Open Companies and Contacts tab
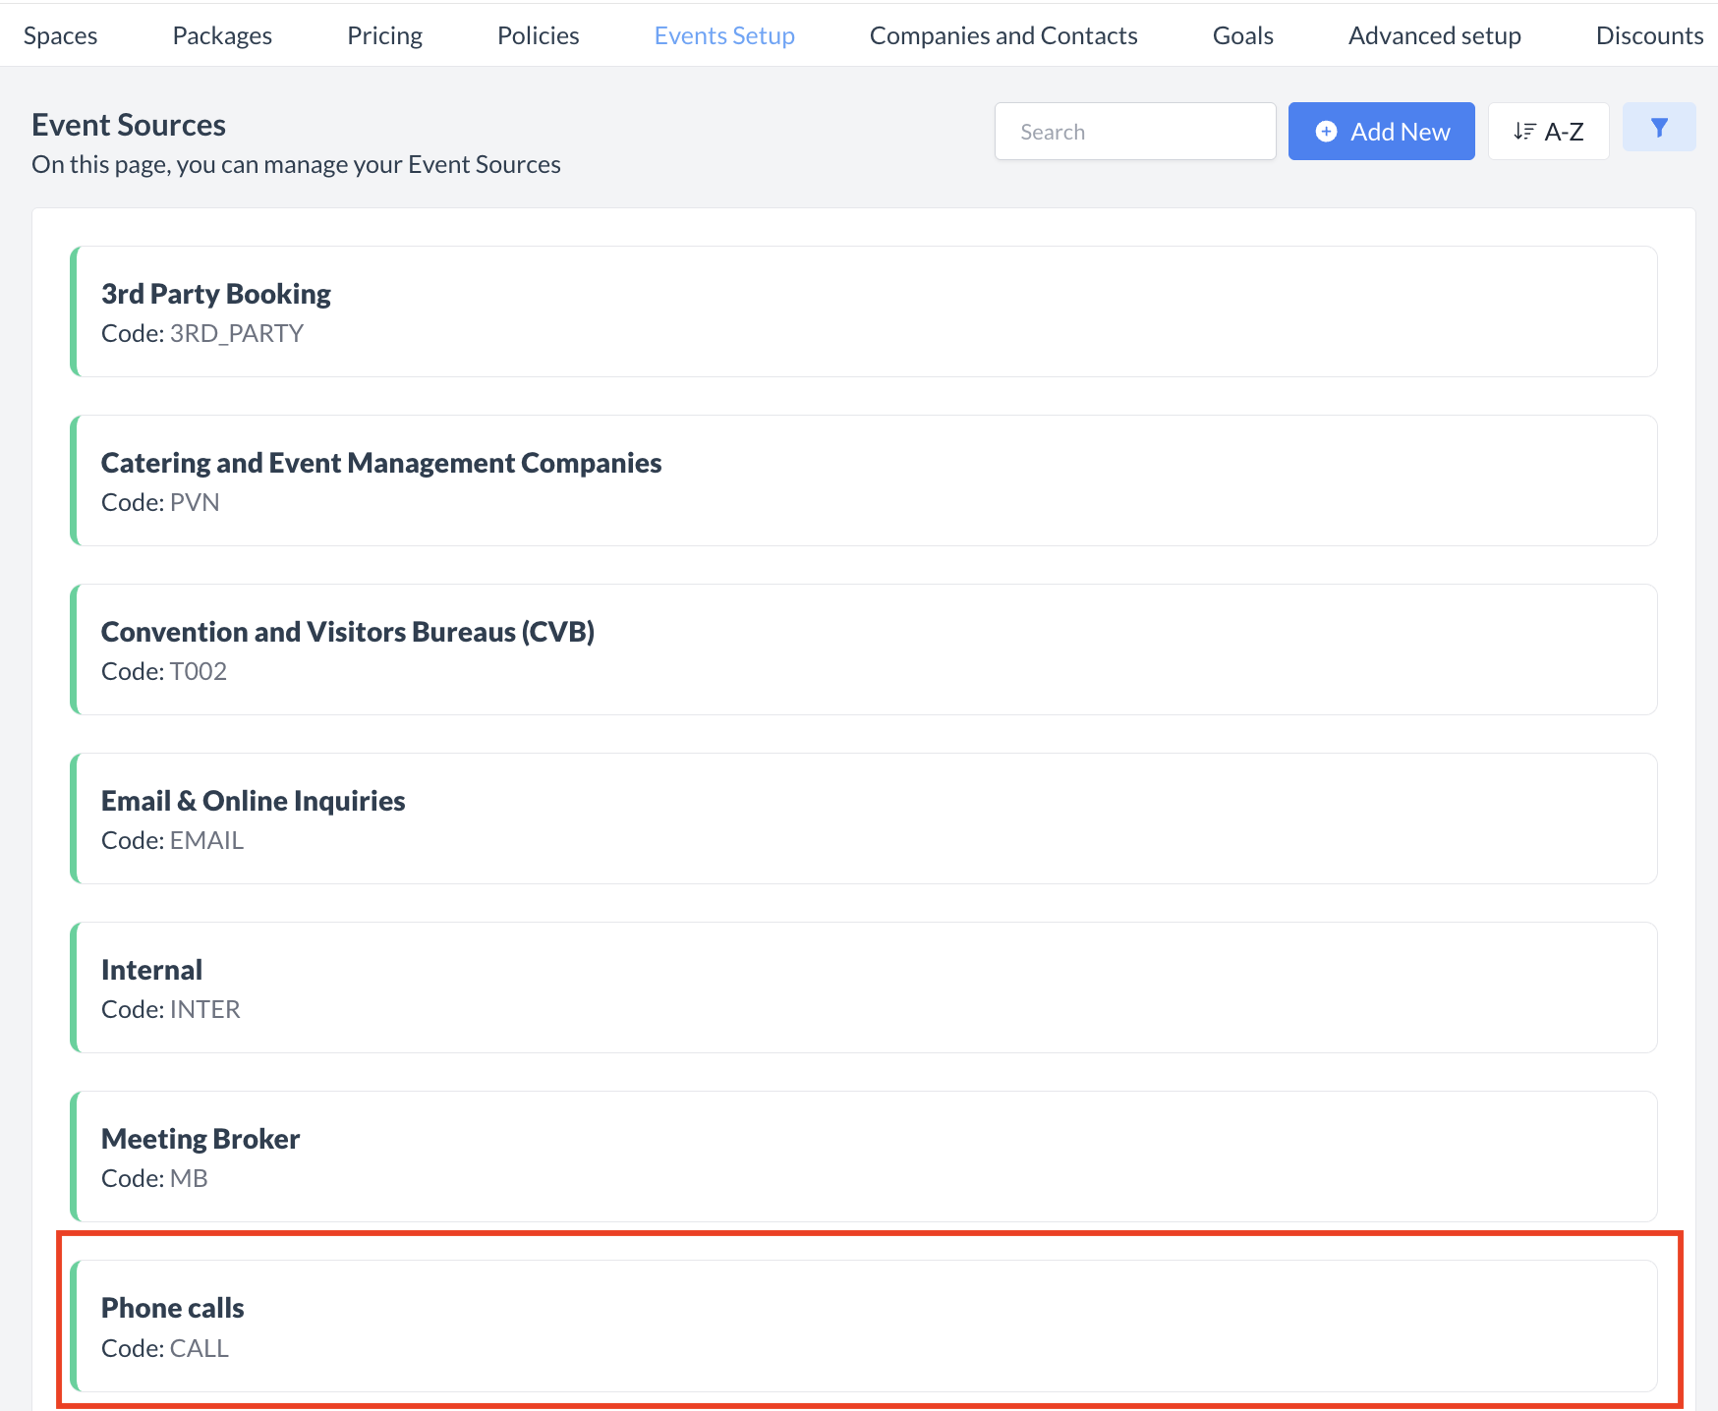1718x1411 pixels. pyautogui.click(x=1003, y=35)
